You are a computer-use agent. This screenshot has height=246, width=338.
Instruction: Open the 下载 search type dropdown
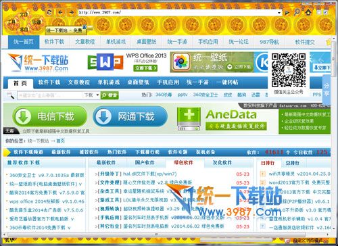tap(91, 95)
